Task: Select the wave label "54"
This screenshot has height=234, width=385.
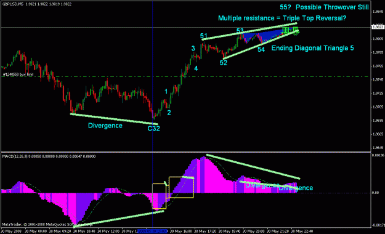Action: (x=261, y=50)
